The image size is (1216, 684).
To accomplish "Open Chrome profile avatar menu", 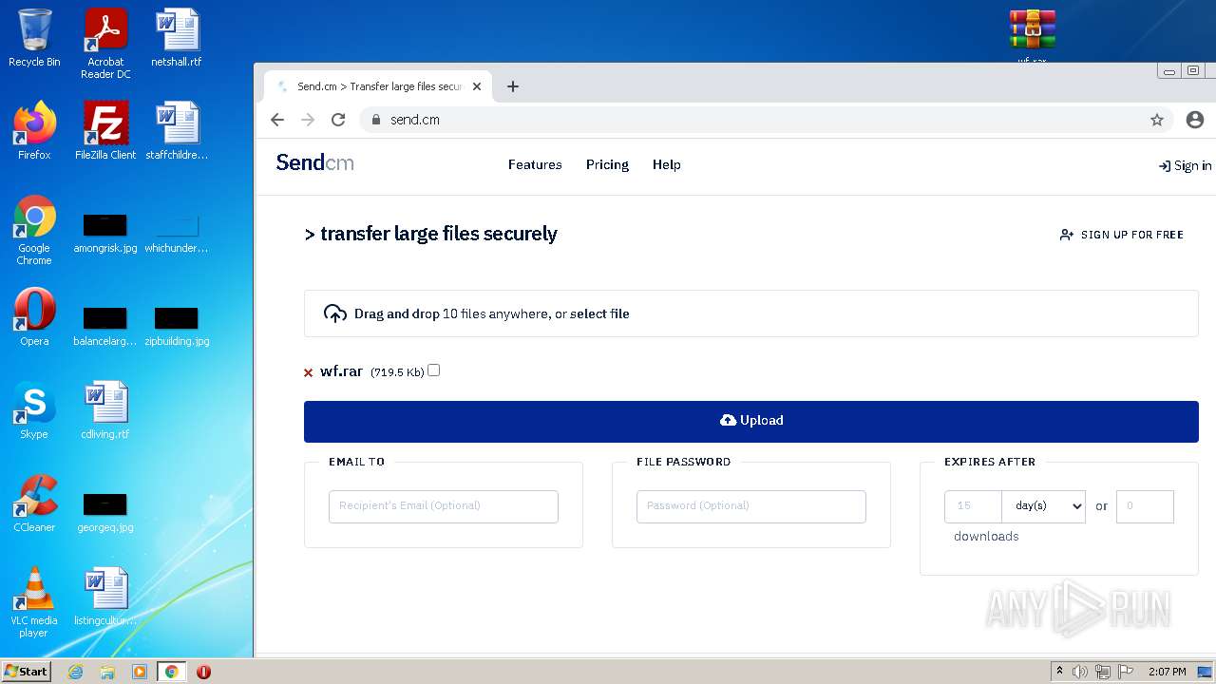I will tap(1195, 120).
